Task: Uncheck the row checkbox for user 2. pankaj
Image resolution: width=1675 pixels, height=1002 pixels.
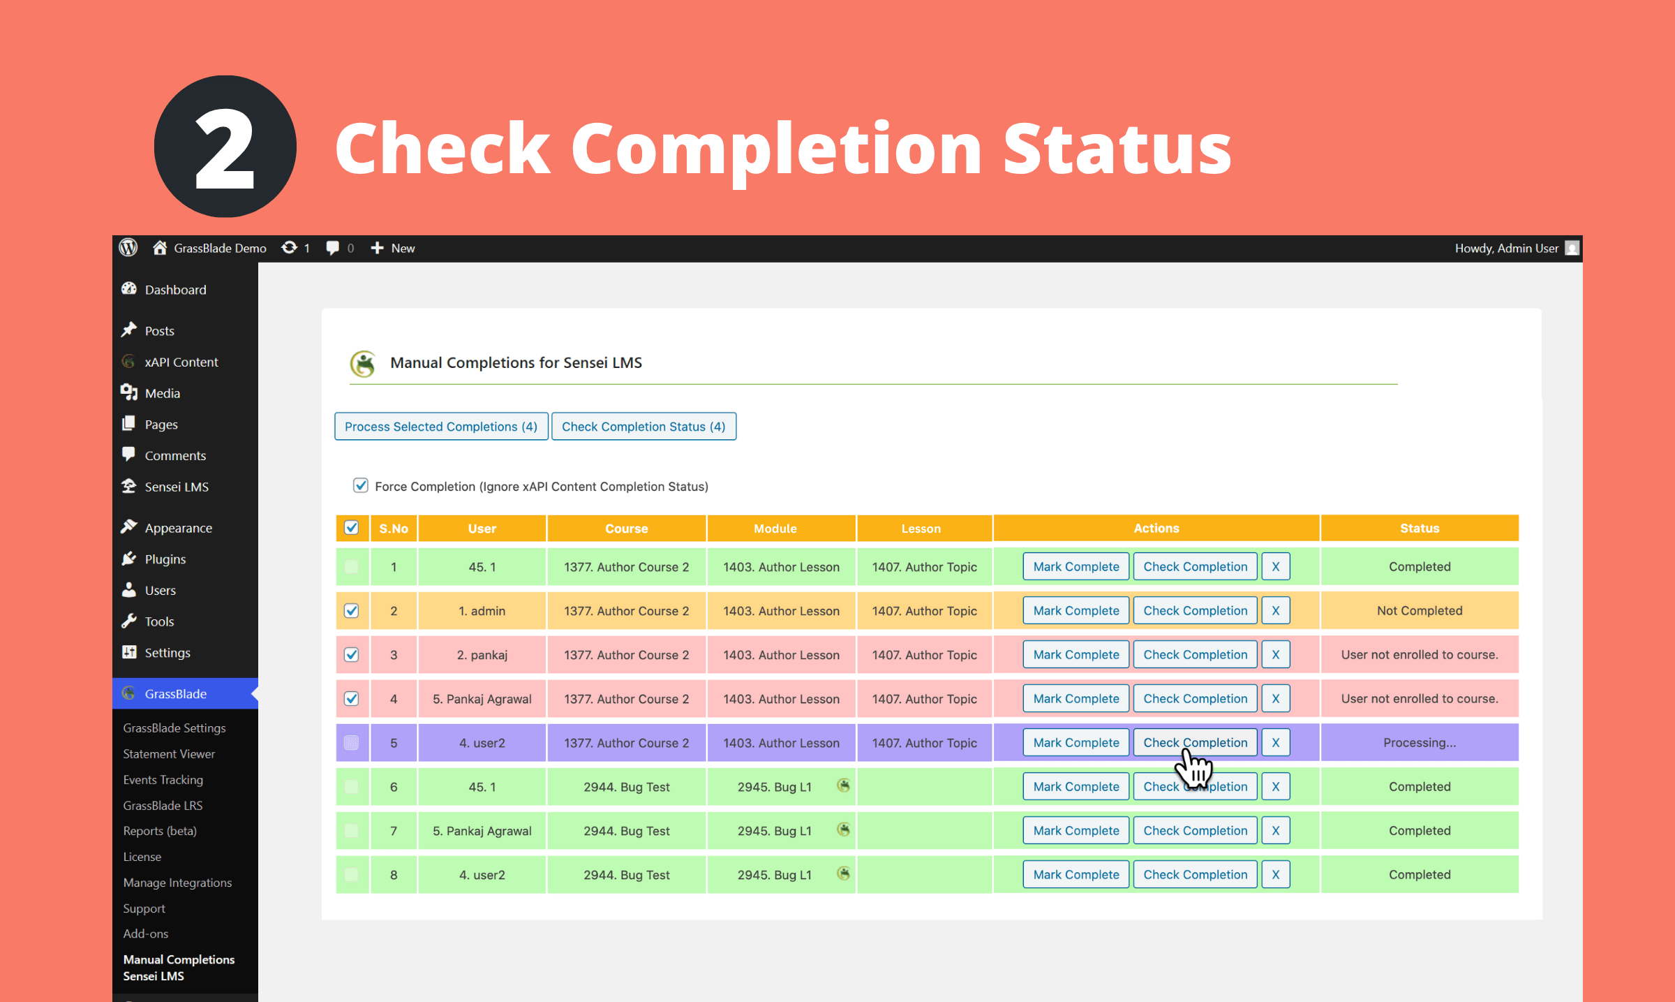Action: coord(352,654)
